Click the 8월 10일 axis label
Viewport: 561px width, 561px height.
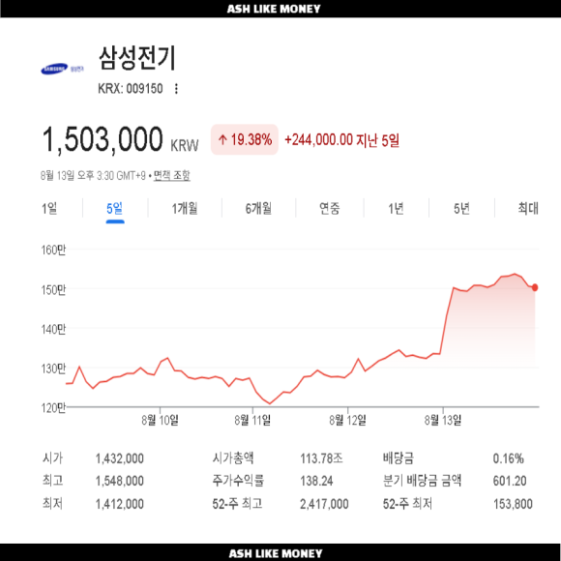[160, 420]
